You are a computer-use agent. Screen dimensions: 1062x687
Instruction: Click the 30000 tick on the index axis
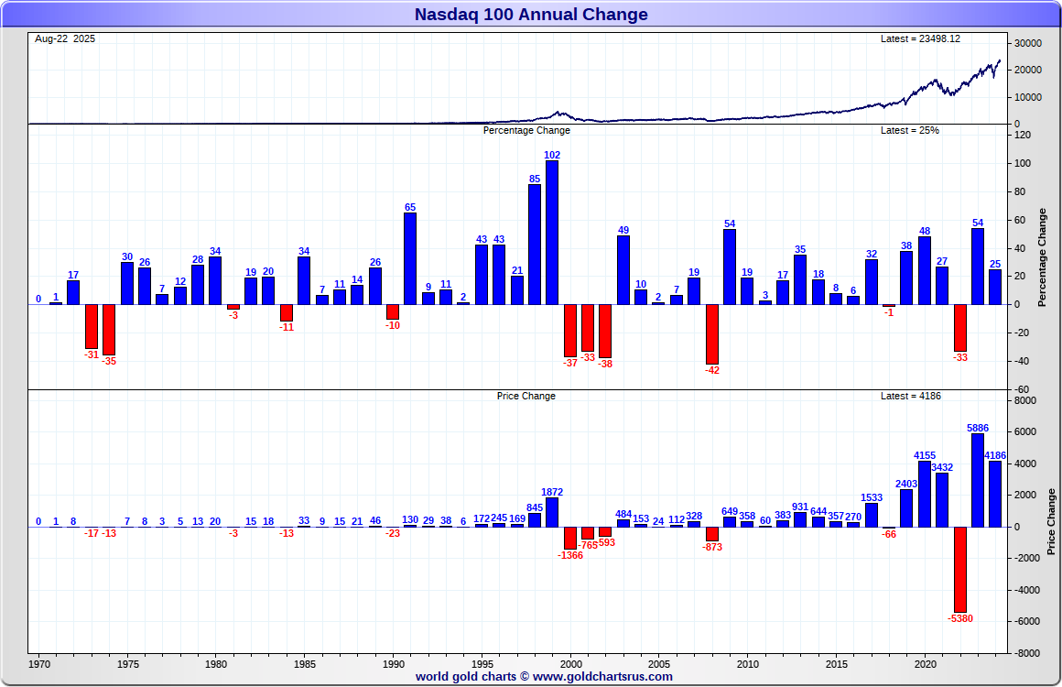1028,43
